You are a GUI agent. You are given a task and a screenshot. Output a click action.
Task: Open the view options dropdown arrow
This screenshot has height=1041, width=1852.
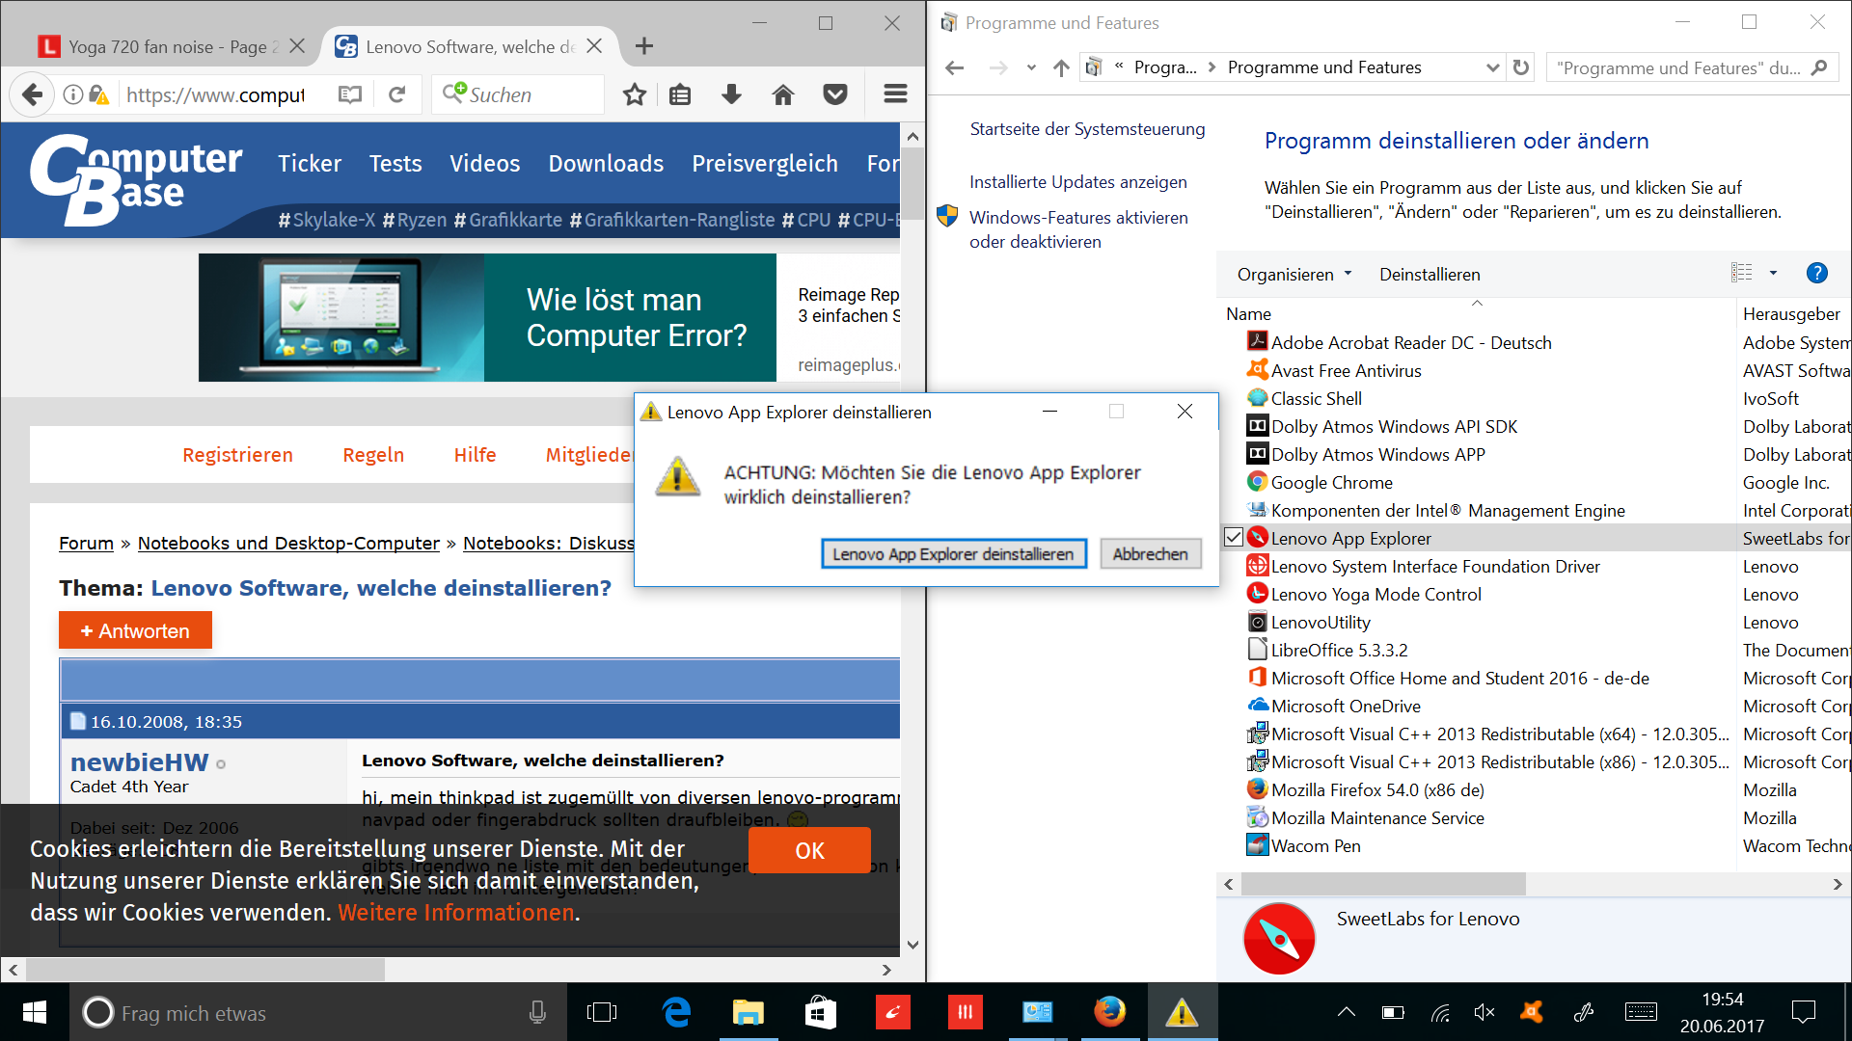click(1773, 274)
